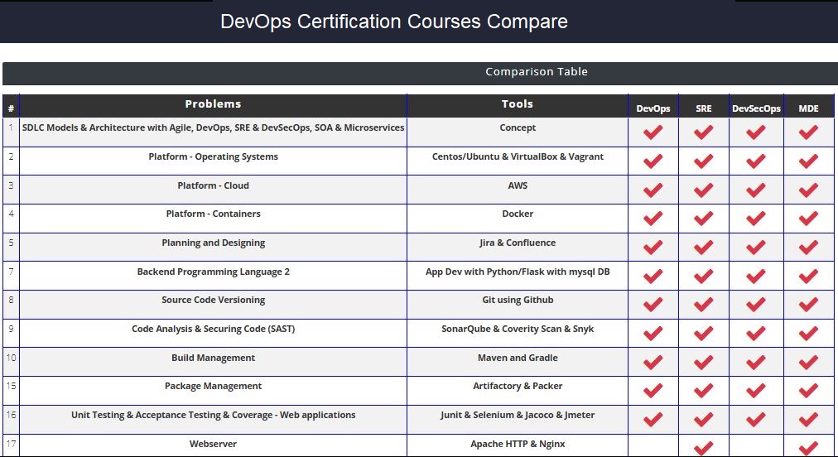Click the SRE checkmark in the Docker row

tap(703, 219)
